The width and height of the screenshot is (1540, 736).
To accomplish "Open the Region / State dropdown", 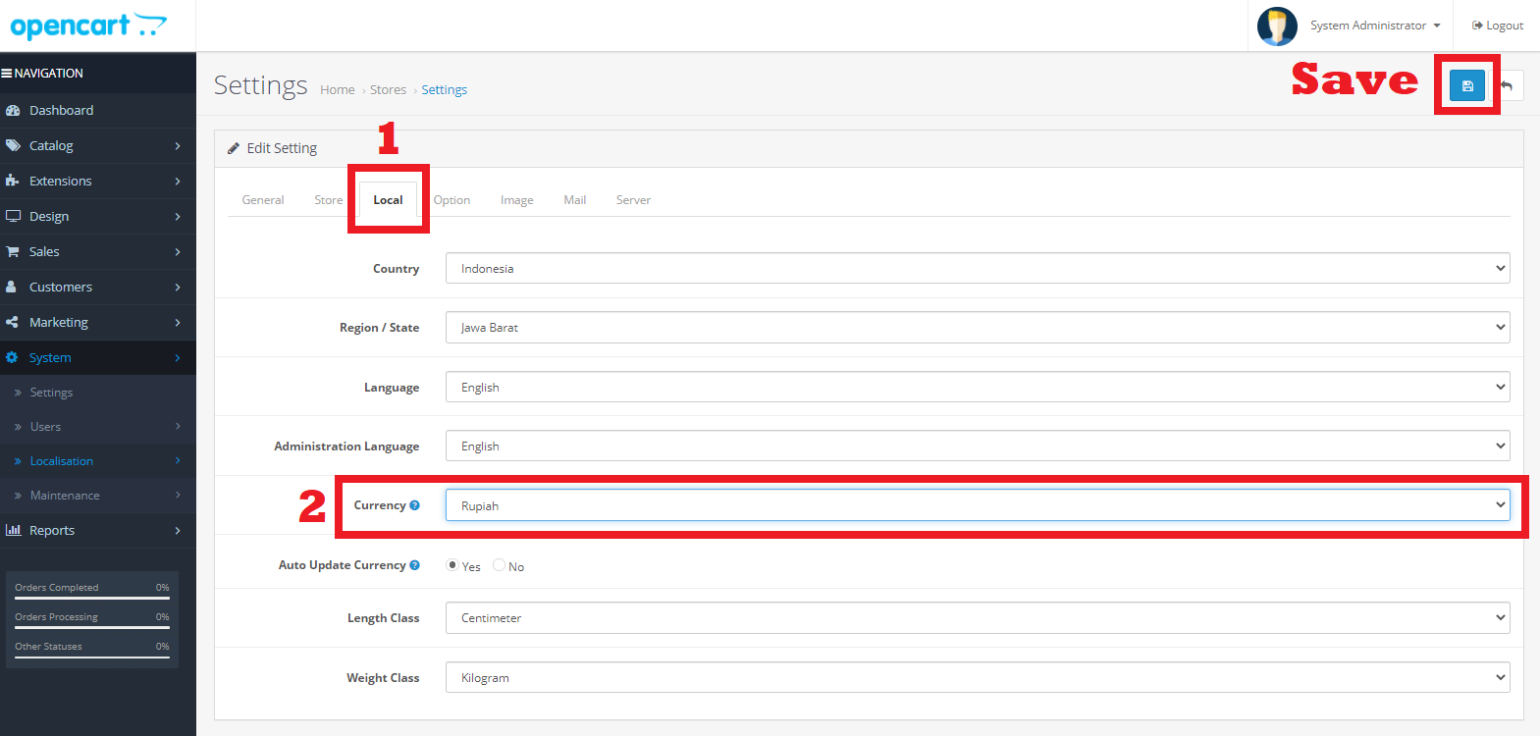I will [x=978, y=328].
